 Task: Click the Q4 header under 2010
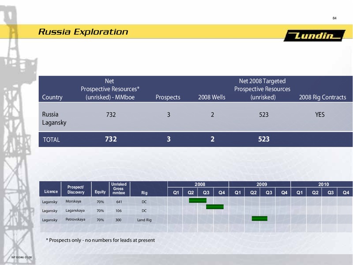click(x=346, y=193)
